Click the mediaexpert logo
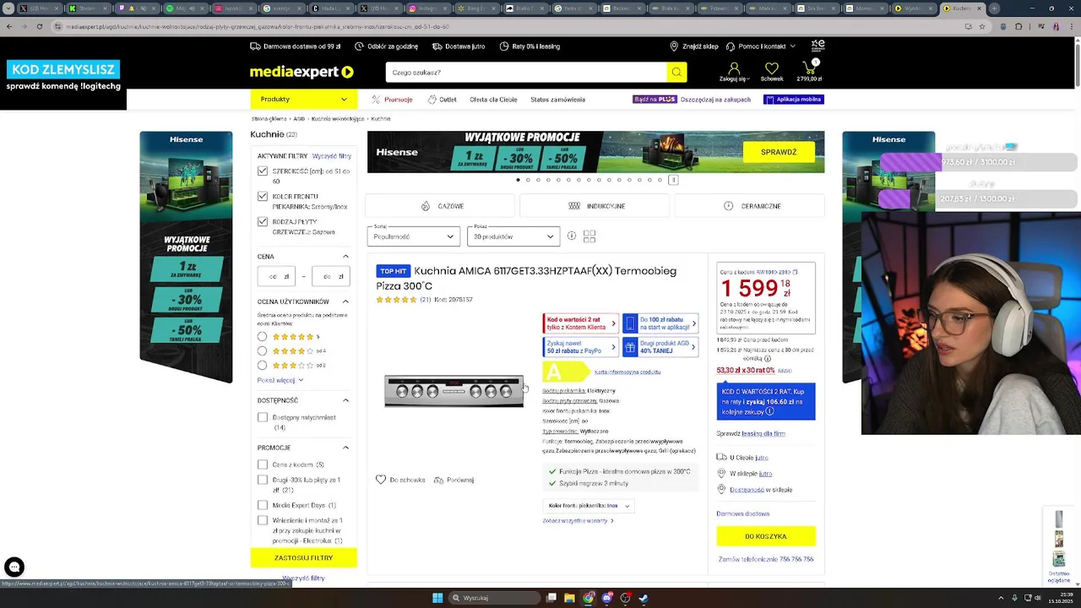 [x=301, y=72]
